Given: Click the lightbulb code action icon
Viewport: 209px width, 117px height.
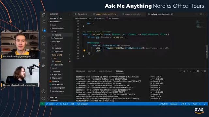Looking at the screenshot, I should point(84,51).
